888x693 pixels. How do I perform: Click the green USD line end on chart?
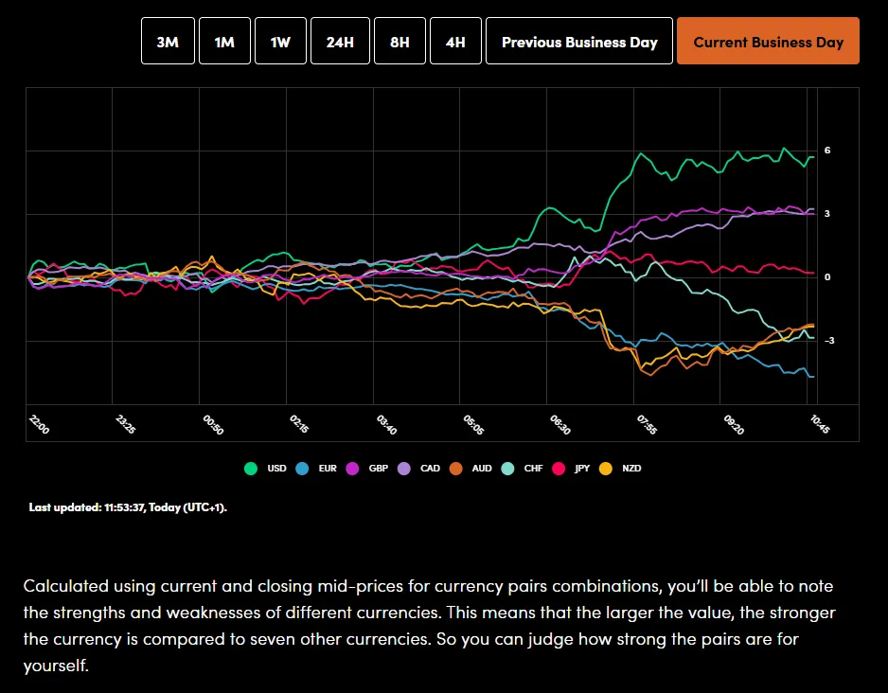[x=812, y=157]
